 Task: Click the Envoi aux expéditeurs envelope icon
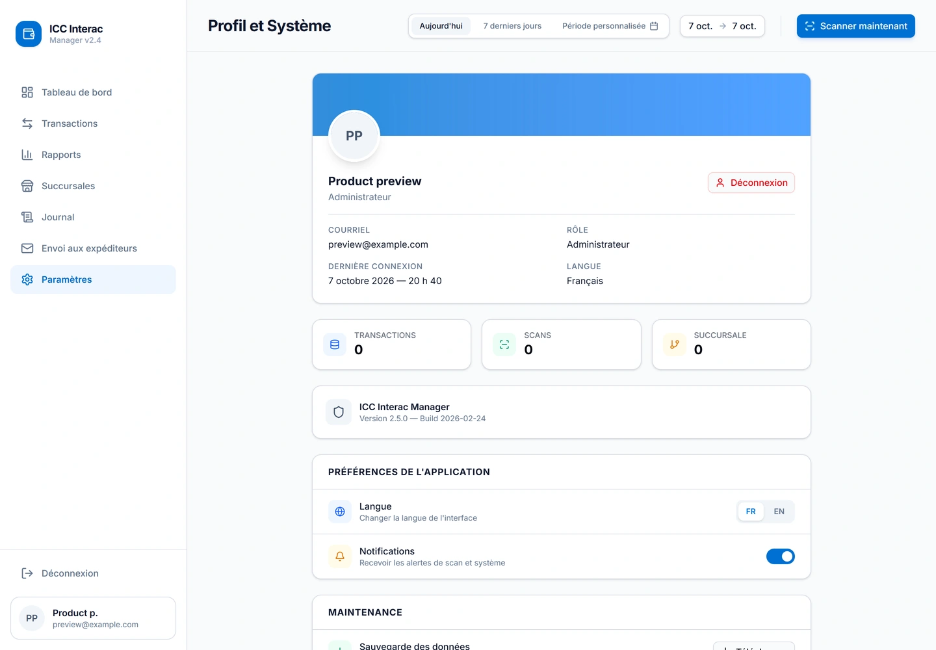27,248
